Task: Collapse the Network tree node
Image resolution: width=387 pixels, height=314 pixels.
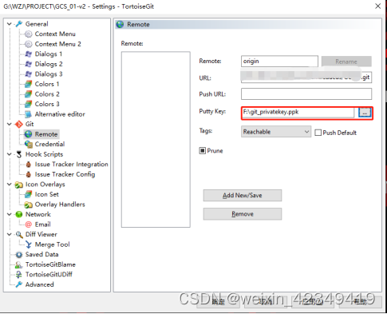Action: [x=10, y=214]
